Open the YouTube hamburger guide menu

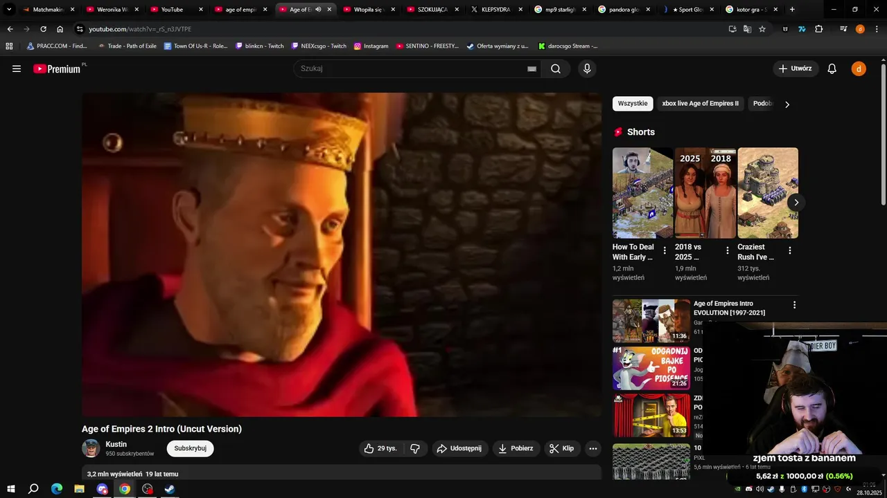click(x=17, y=68)
